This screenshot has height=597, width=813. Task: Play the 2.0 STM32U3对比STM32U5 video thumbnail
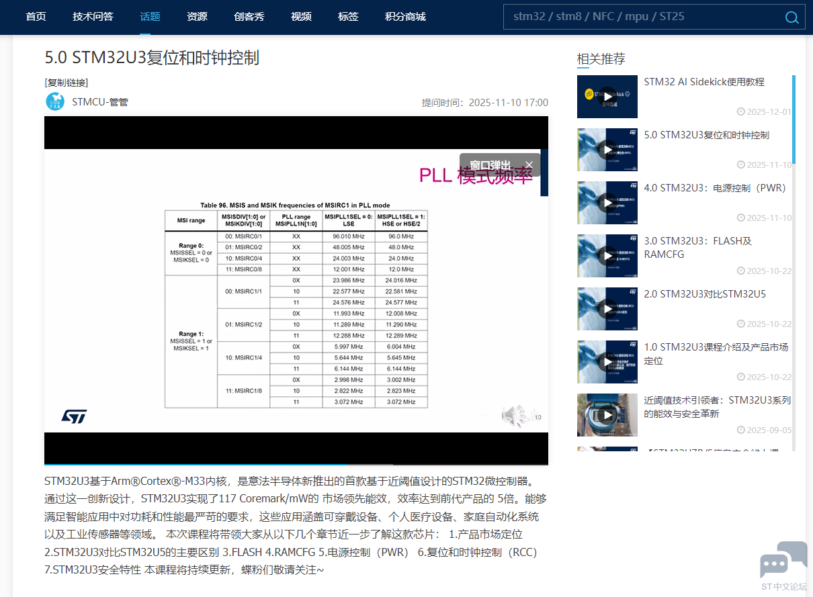pyautogui.click(x=607, y=309)
